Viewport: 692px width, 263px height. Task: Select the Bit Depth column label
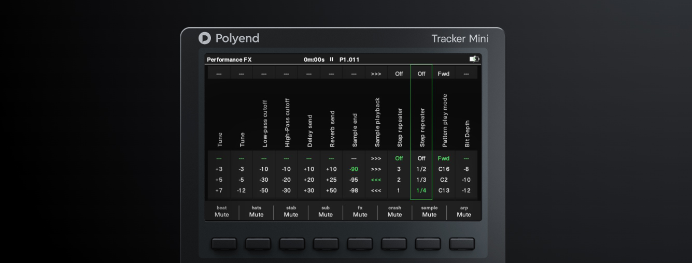467,134
